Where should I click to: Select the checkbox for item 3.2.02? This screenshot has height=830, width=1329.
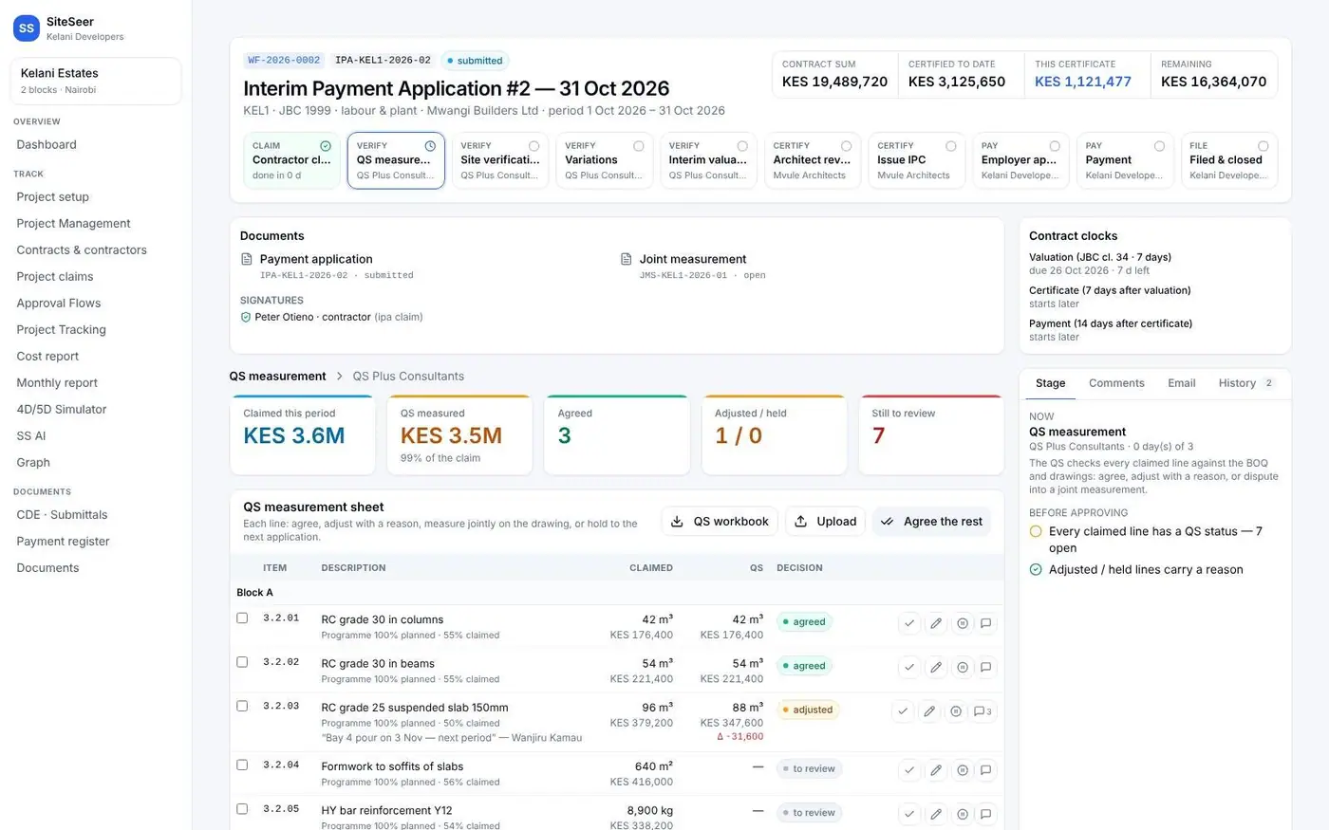click(242, 662)
